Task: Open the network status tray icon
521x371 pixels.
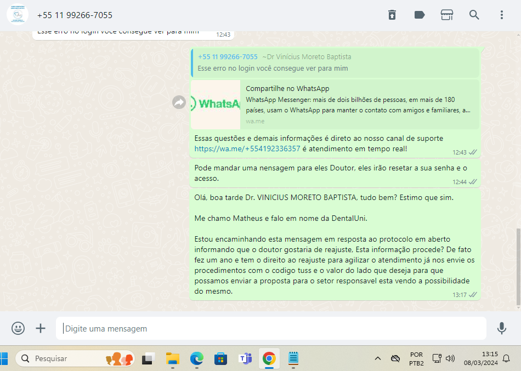Action: point(437,358)
